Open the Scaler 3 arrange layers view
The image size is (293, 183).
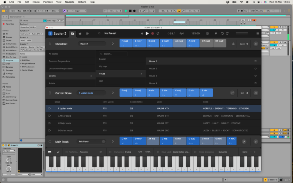tap(80, 34)
